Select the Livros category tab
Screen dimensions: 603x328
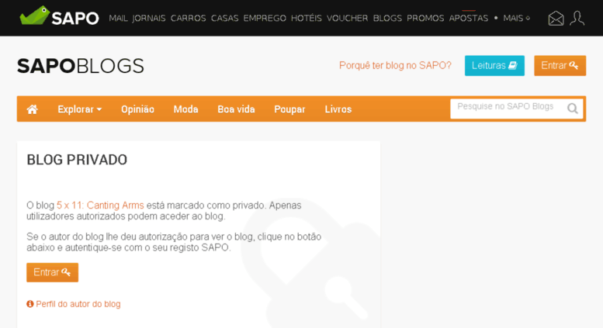pyautogui.click(x=338, y=109)
